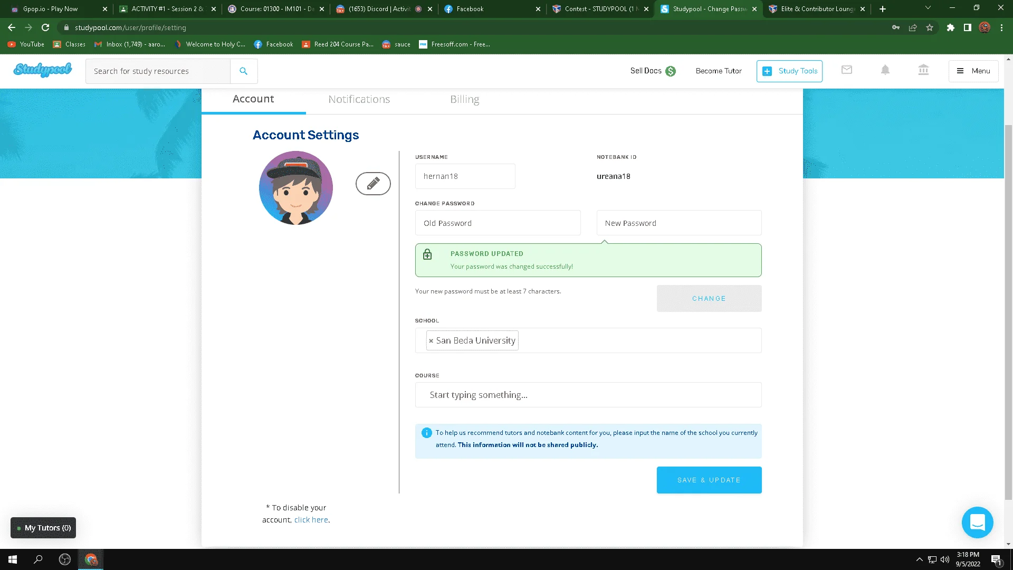Open the Gmail Inbox bookmark
The width and height of the screenshot is (1013, 570).
(129, 44)
